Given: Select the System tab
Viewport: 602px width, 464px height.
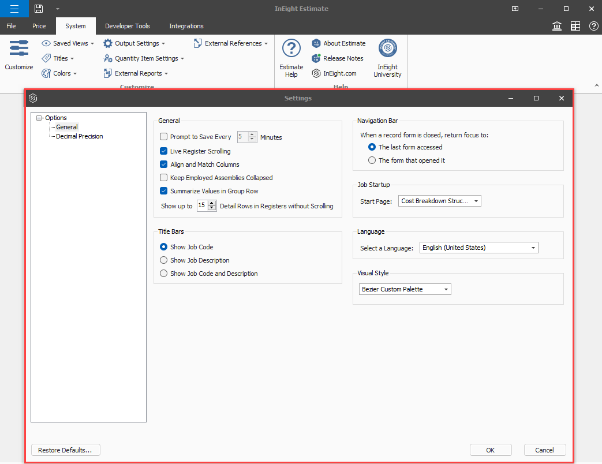Looking at the screenshot, I should tap(76, 26).
